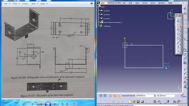Toggle Dimensional Constraints option
Viewport: 189px width, 106px height.
click(119, 96)
